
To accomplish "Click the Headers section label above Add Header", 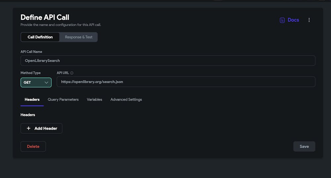I will 28,115.
